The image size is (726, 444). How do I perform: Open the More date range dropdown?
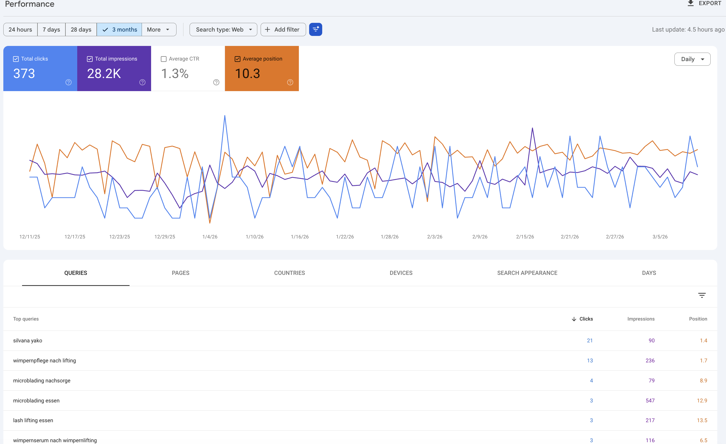click(x=159, y=30)
